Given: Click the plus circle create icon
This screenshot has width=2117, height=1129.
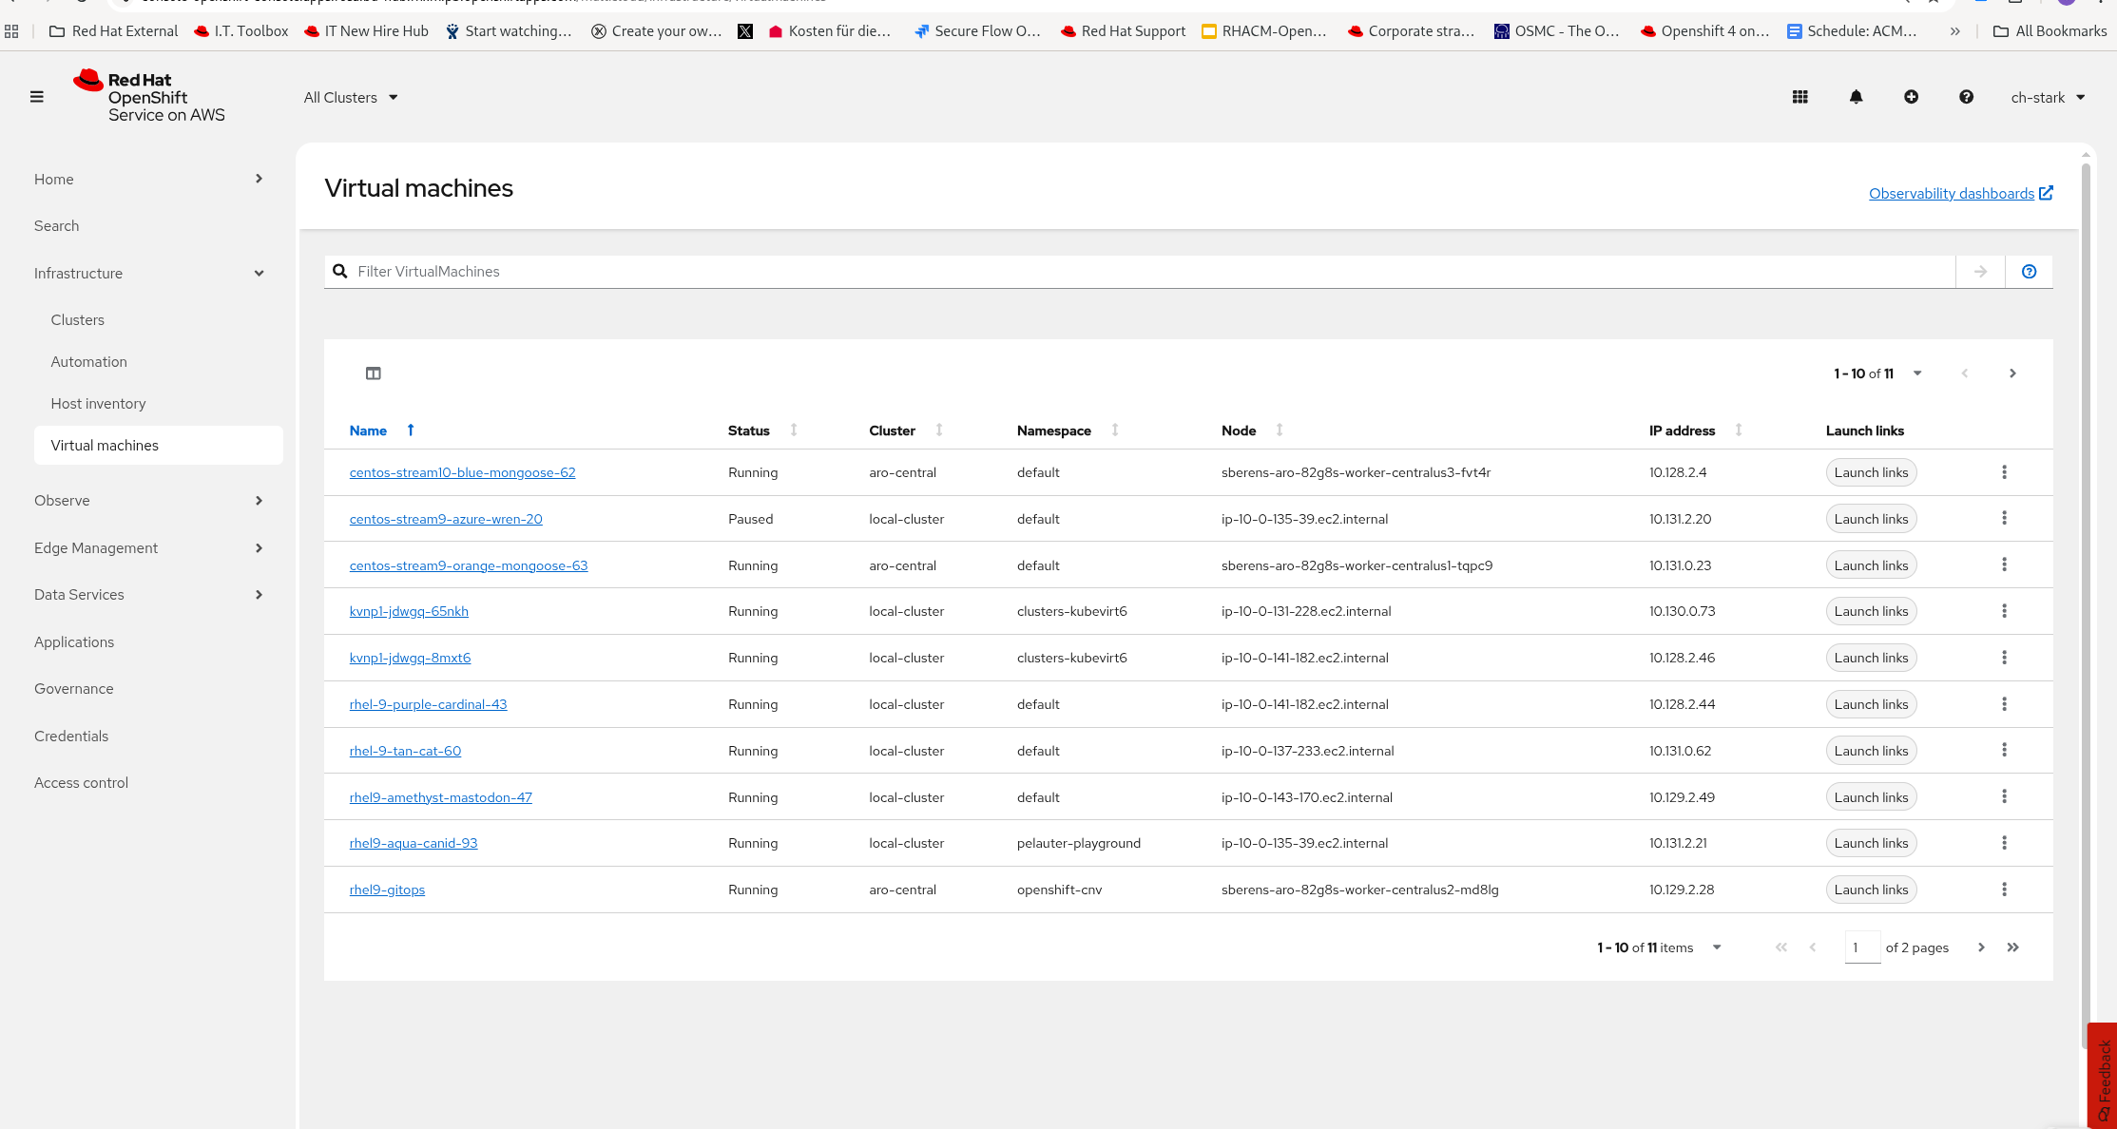Looking at the screenshot, I should tap(1911, 97).
